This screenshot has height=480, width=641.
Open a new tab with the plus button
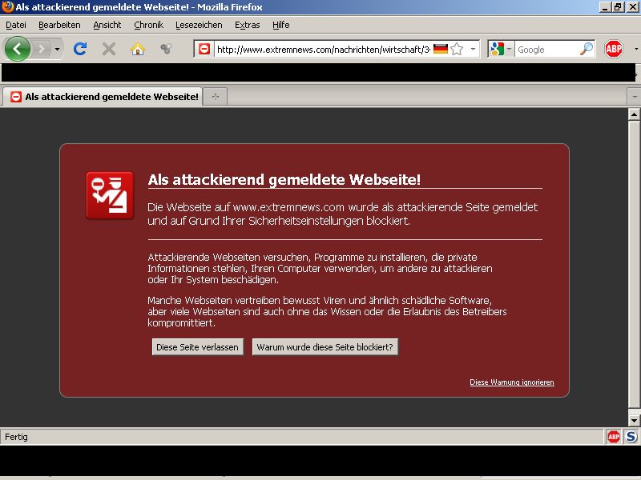(215, 97)
